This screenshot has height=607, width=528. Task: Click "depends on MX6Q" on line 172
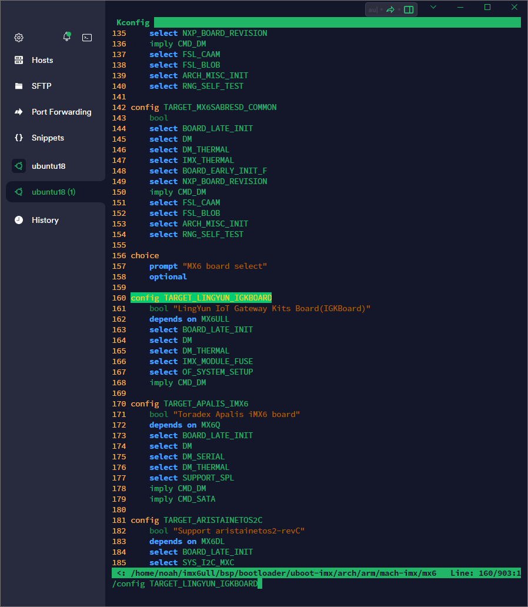pyautogui.click(x=185, y=425)
